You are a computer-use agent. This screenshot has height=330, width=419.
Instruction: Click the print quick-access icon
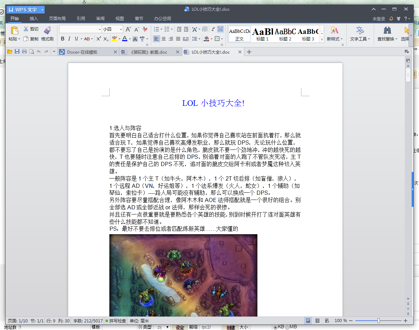(24, 52)
